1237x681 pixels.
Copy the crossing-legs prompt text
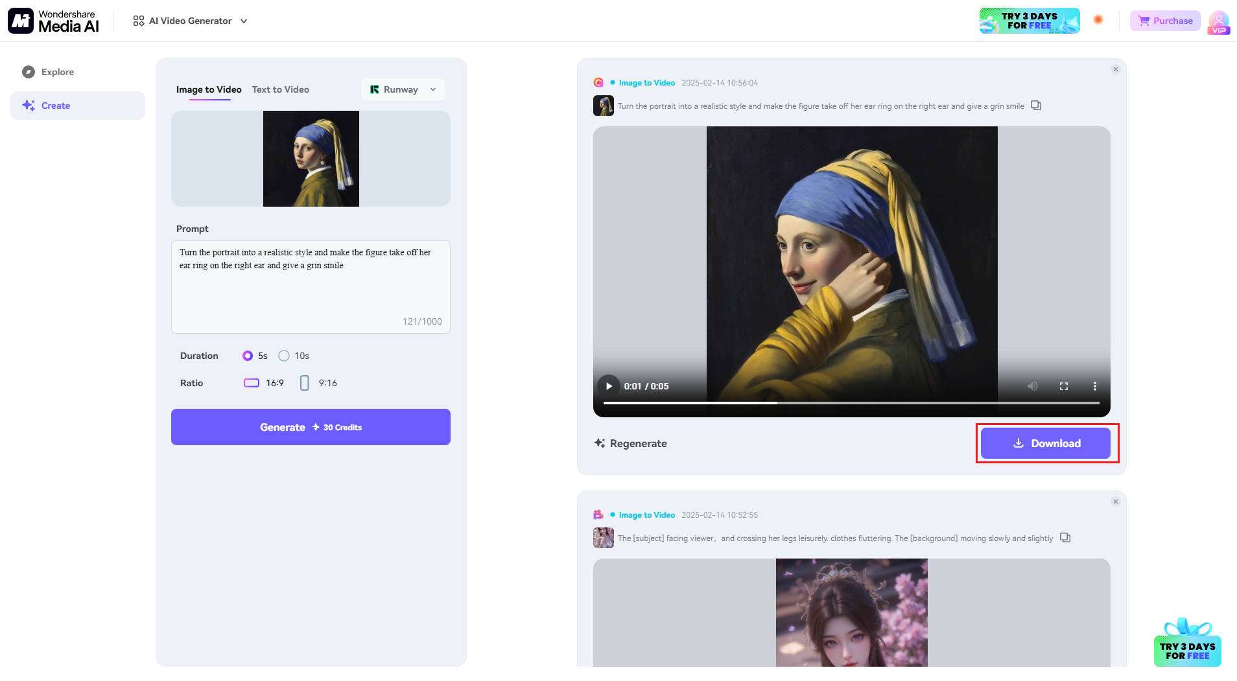click(x=1065, y=538)
